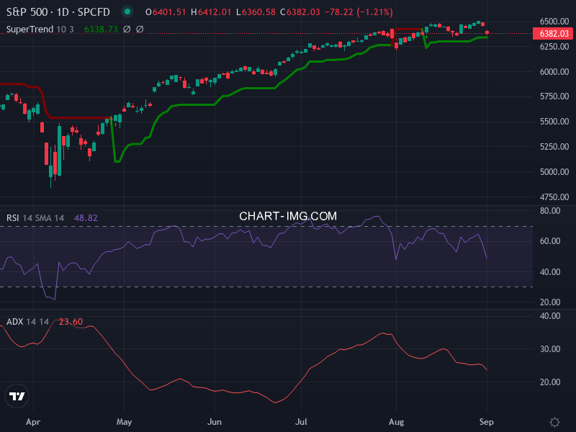Click the 5250.00 price scale label
576x432 pixels.
(x=554, y=147)
